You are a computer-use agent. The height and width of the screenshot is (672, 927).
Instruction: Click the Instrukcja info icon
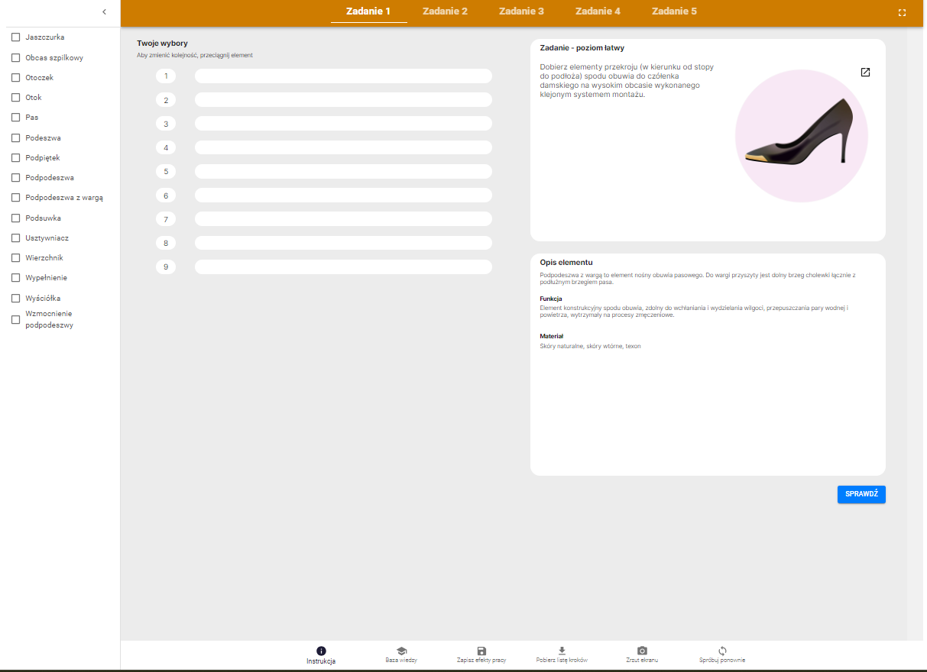click(321, 651)
